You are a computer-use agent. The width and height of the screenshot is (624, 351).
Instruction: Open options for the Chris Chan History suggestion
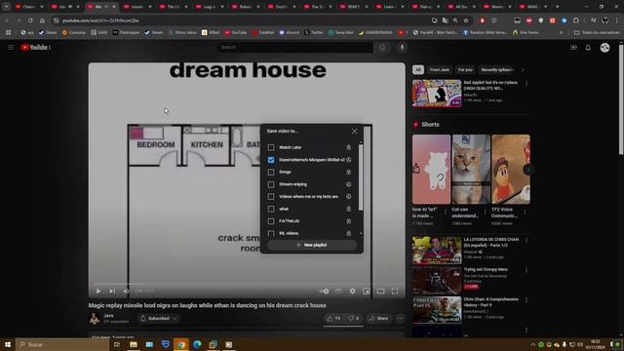click(x=526, y=300)
